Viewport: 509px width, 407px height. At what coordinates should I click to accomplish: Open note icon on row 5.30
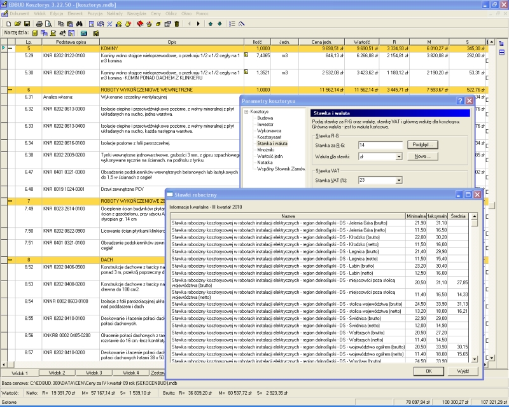point(246,72)
